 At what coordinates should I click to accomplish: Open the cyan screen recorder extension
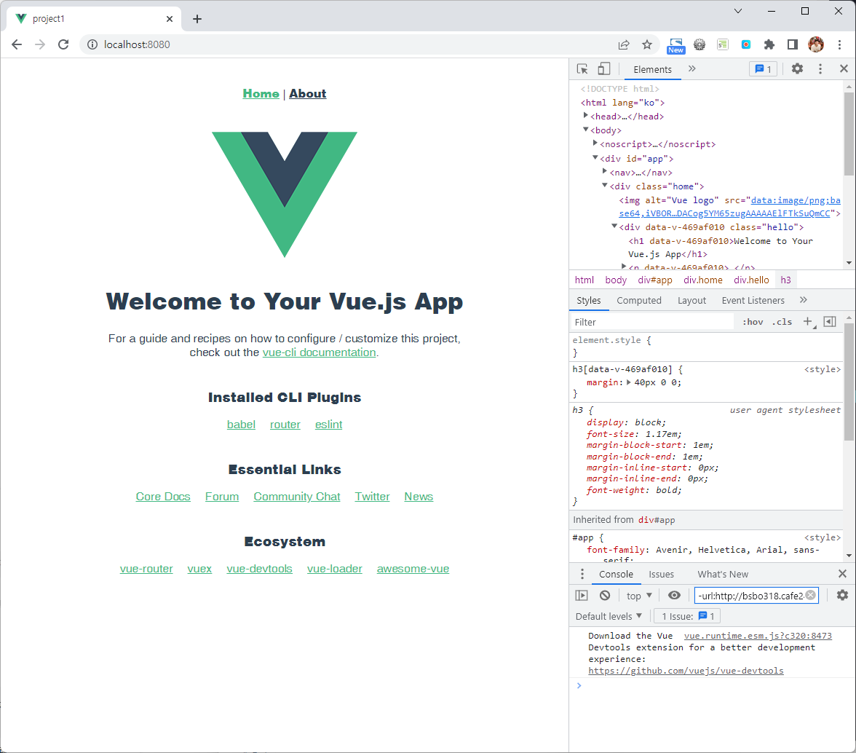[x=745, y=44]
